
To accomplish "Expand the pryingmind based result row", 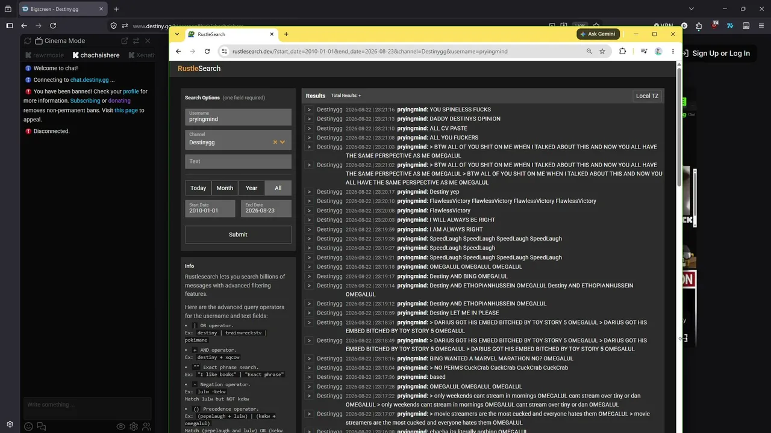I will pyautogui.click(x=309, y=377).
